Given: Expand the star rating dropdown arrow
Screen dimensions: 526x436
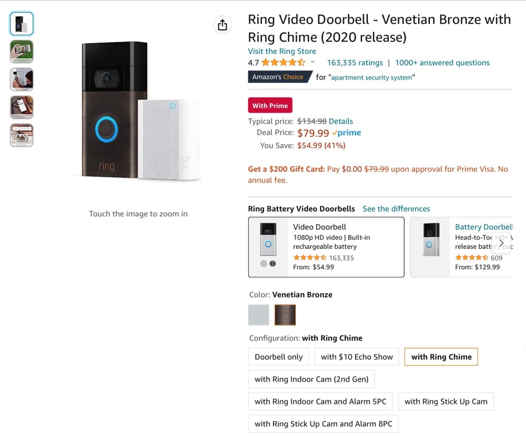Looking at the screenshot, I should 313,63.
